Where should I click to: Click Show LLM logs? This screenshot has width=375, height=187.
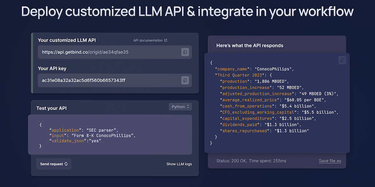point(179,164)
